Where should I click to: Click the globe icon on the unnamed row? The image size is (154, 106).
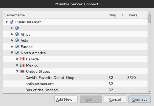click(x=17, y=28)
